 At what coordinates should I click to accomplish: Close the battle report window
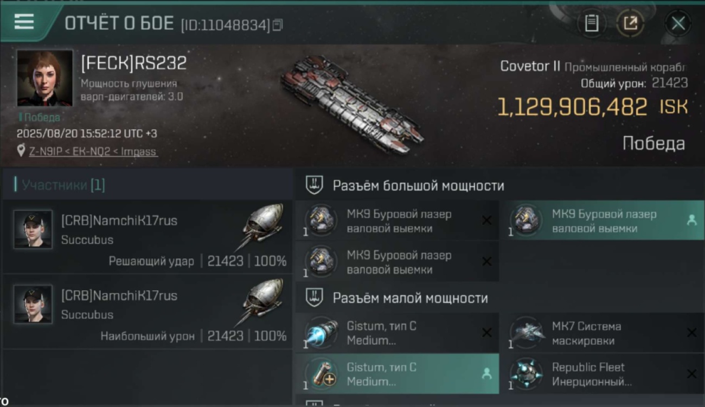(x=678, y=23)
